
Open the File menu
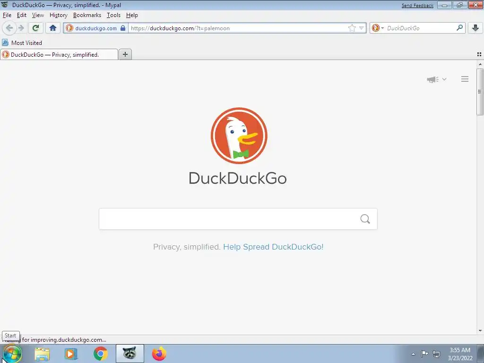click(7, 15)
